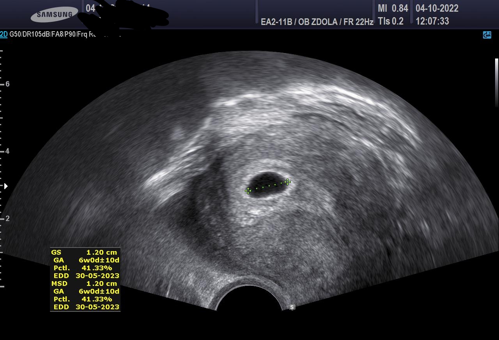Image resolution: width=499 pixels, height=340 pixels.
Task: Click the dark gestational sac center
Action: (x=267, y=185)
